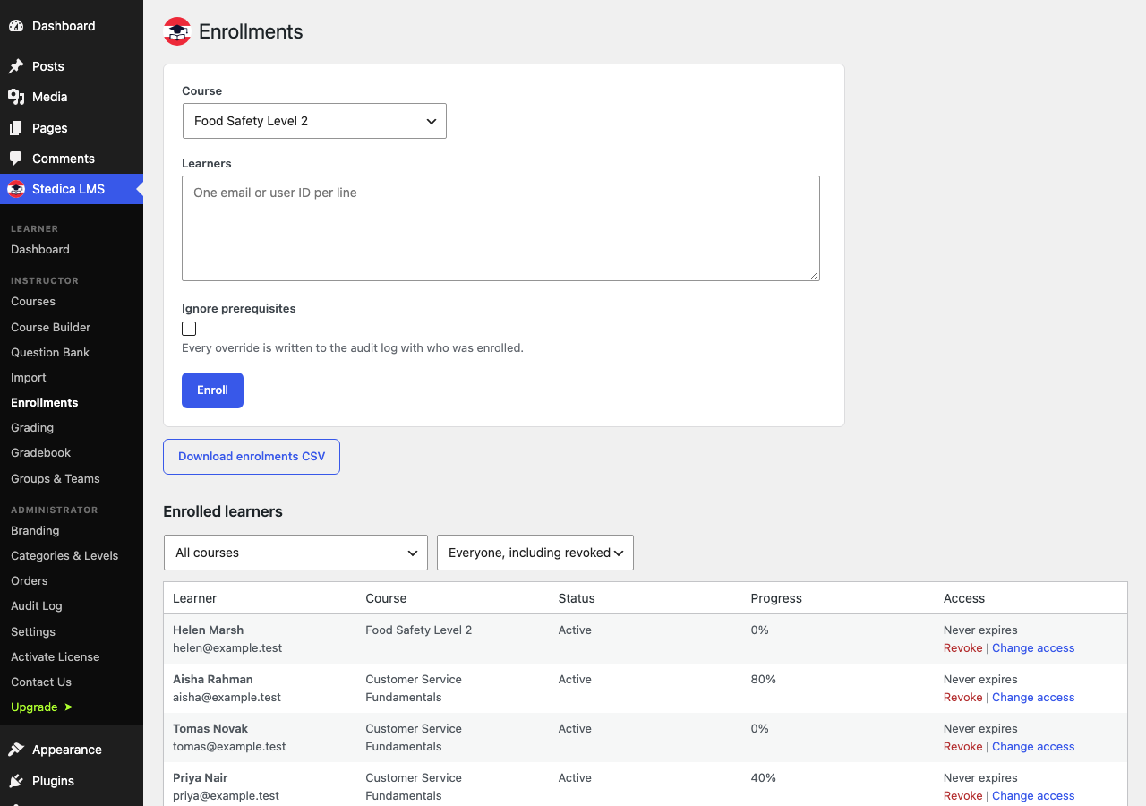Click the Posts pushpin icon
1146x806 pixels.
click(16, 66)
